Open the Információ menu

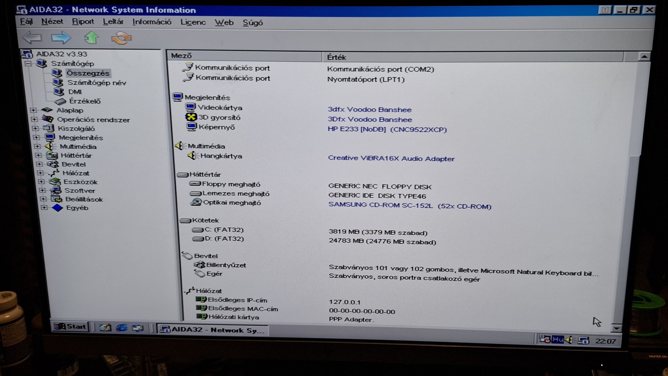coord(152,22)
